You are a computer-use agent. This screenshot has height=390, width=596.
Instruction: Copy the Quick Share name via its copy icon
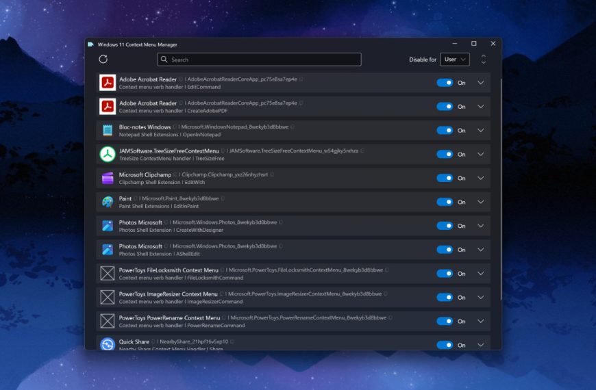(x=153, y=342)
